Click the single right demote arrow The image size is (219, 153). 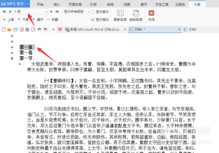(x=51, y=12)
